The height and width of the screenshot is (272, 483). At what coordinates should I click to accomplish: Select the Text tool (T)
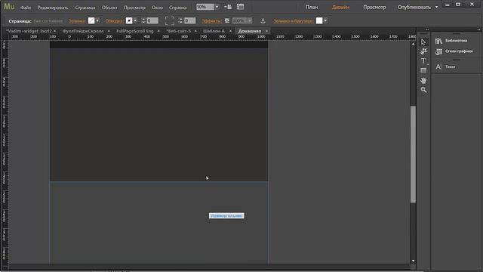click(423, 60)
